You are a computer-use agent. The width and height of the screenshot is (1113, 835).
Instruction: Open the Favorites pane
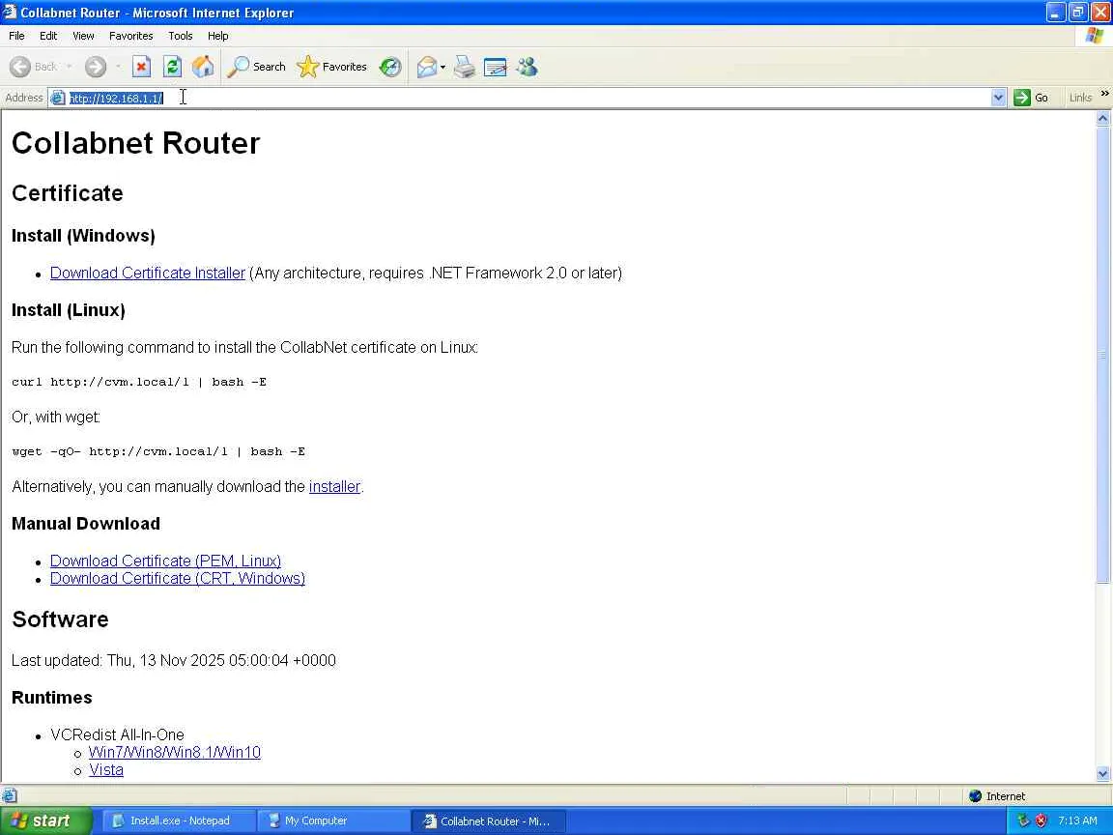tap(332, 67)
